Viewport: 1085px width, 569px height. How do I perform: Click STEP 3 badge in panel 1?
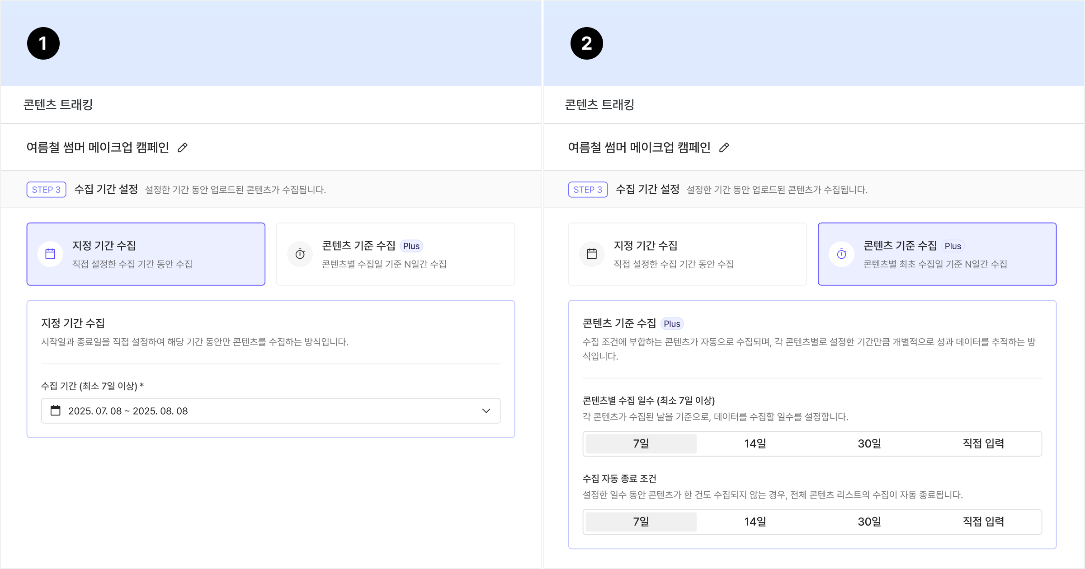(46, 190)
